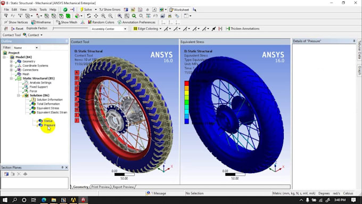The height and width of the screenshot is (204, 362).
Task: Expand the Geometry tree node
Action: tap(11, 61)
